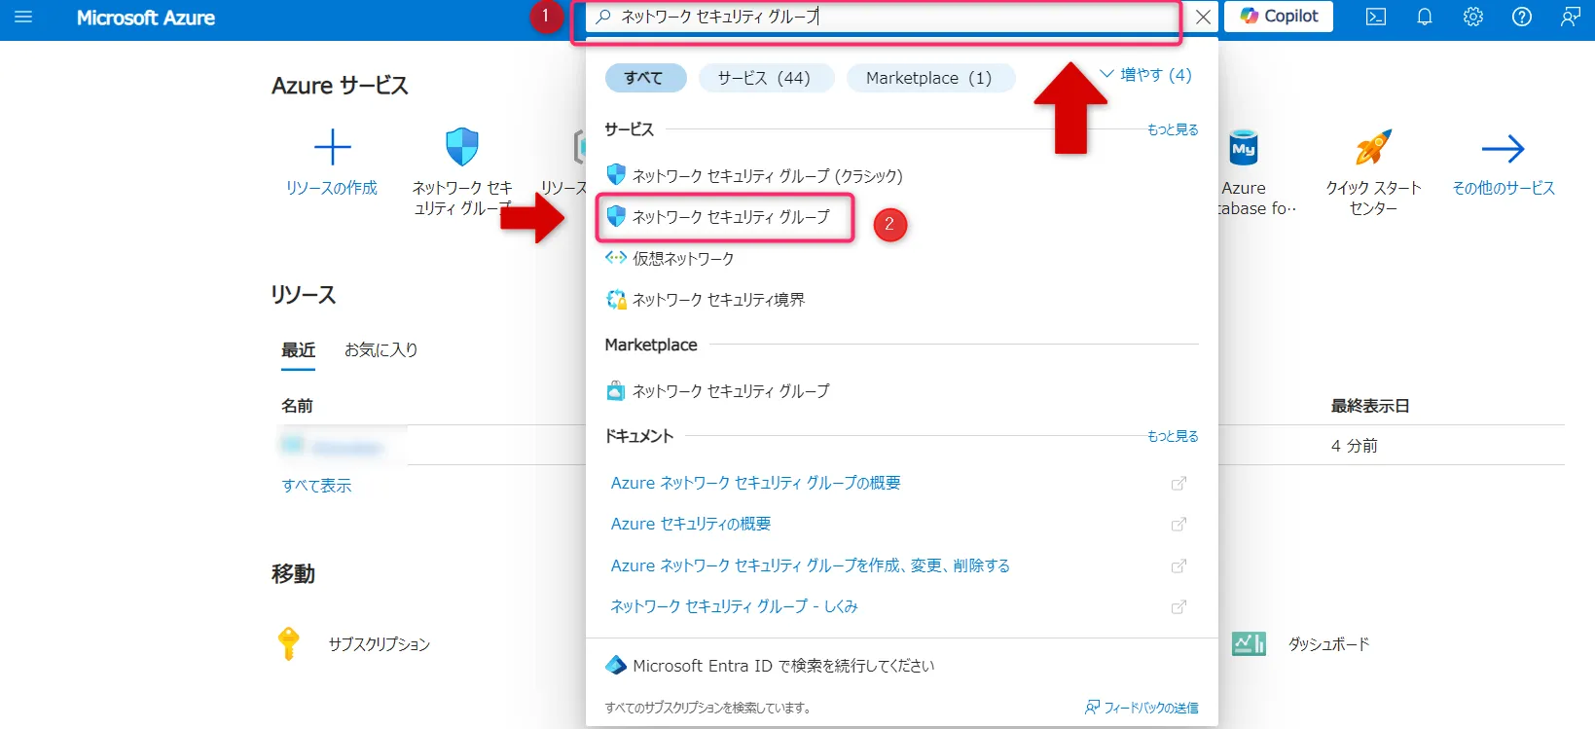Open portal settings gear
This screenshot has height=729, width=1595.
[x=1473, y=17]
